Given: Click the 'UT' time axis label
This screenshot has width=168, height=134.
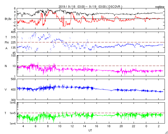Looking at the screenshot, I should coord(90,130).
